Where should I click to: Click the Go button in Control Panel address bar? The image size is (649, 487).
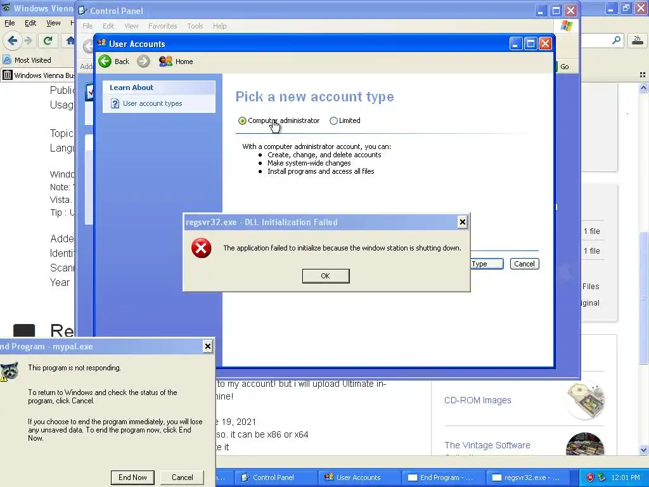[565, 67]
